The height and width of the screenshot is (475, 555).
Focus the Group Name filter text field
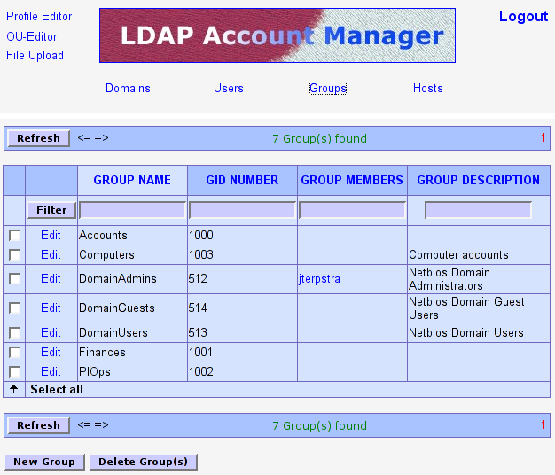click(x=132, y=210)
